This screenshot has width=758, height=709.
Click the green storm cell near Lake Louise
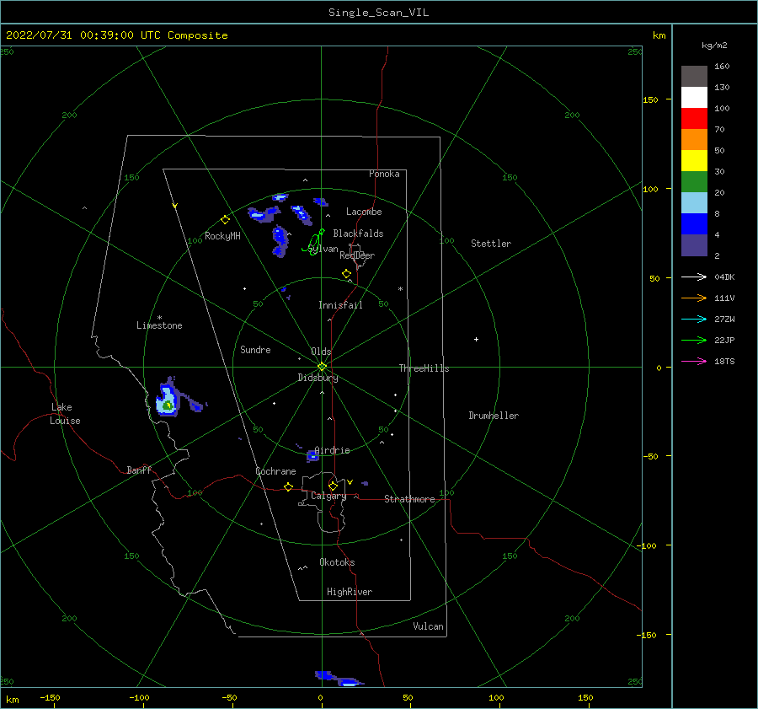[x=168, y=406]
